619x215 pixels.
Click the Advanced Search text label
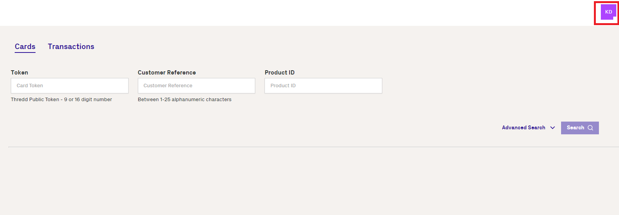click(x=524, y=128)
